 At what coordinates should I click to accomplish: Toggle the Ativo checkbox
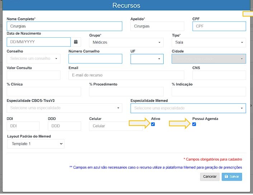[x=153, y=124]
